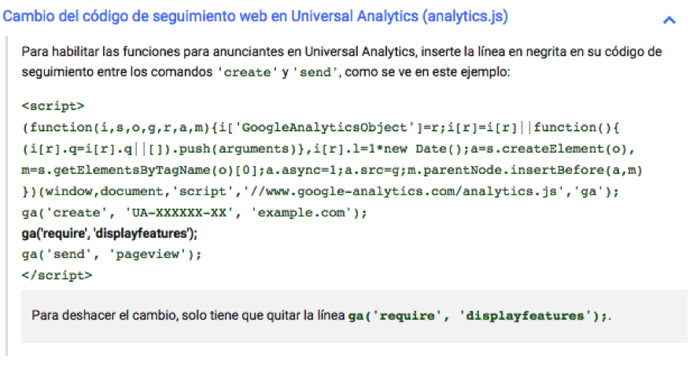
Task: Click the gray vertical bar left of the panel
Action: tap(8, 197)
